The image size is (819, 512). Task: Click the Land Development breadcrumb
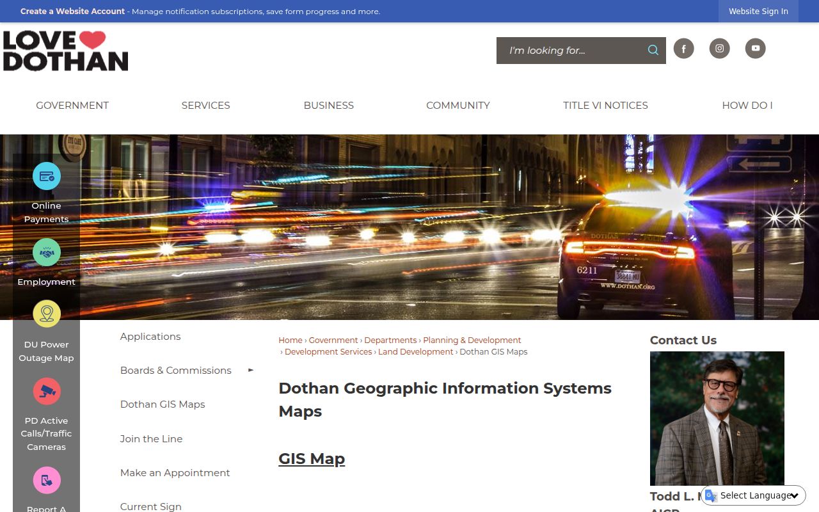[415, 352]
